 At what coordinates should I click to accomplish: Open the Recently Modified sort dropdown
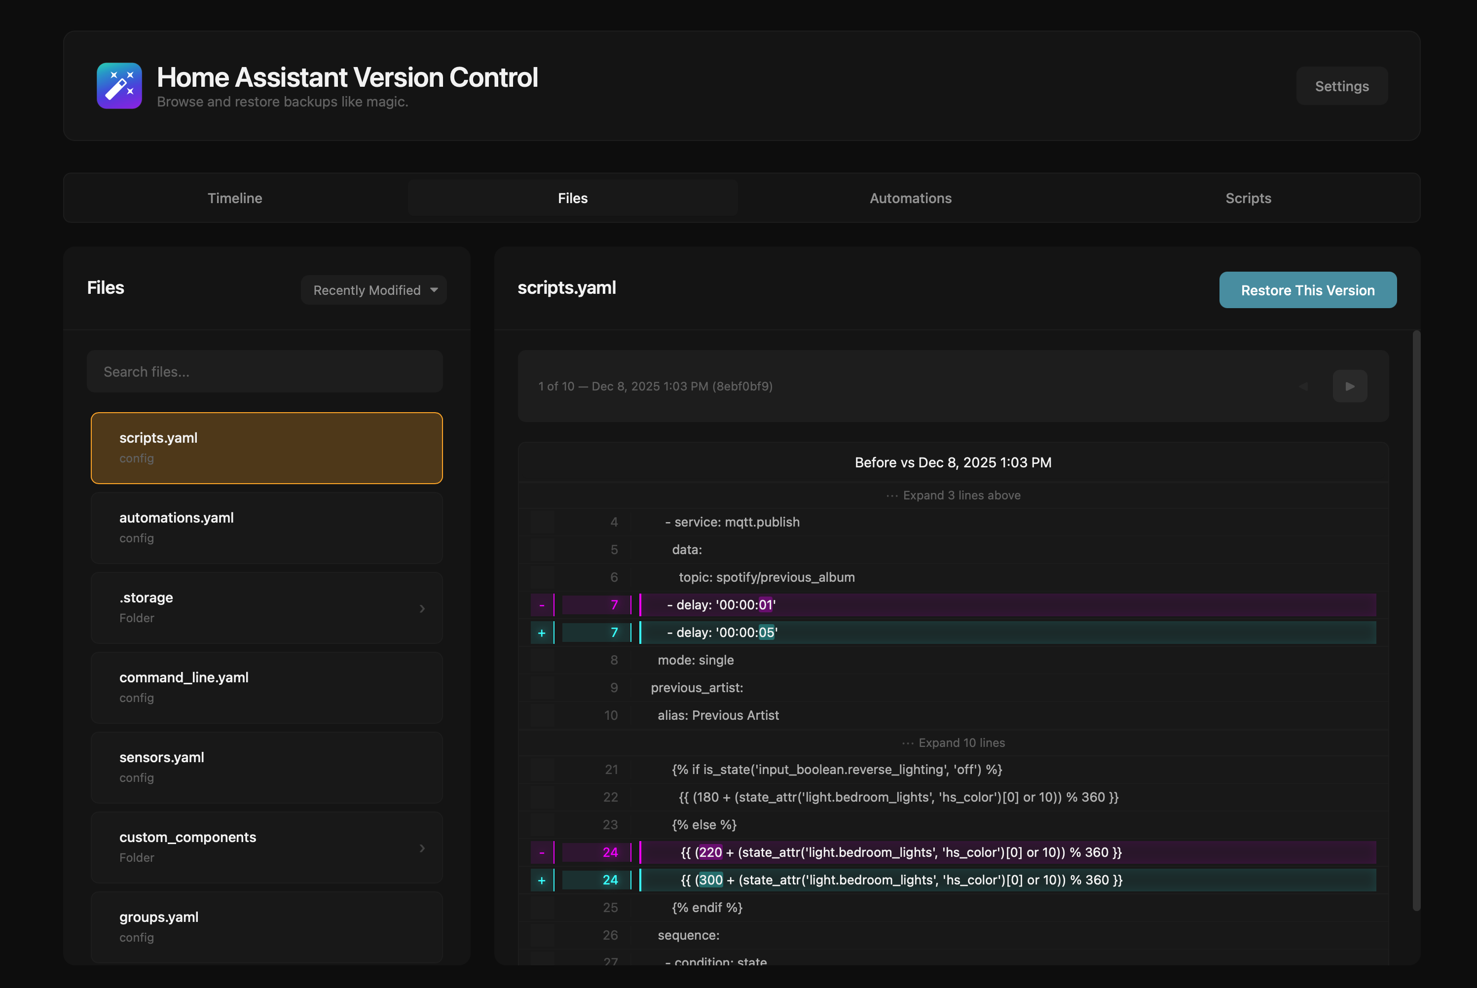(373, 290)
